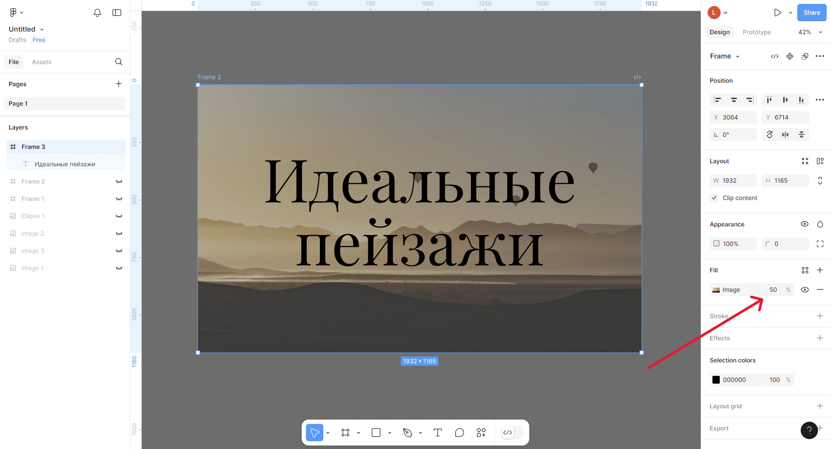The width and height of the screenshot is (831, 449).
Task: Search layers with magnifier icon
Action: (x=119, y=62)
